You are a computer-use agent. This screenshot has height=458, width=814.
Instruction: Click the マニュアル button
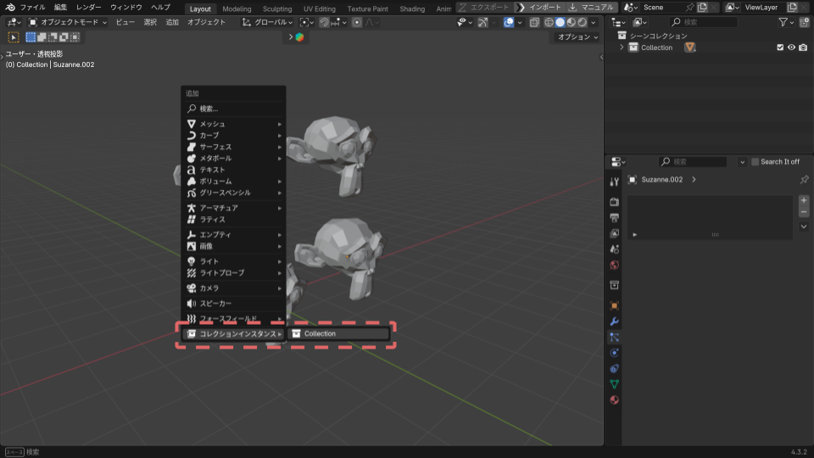click(592, 8)
